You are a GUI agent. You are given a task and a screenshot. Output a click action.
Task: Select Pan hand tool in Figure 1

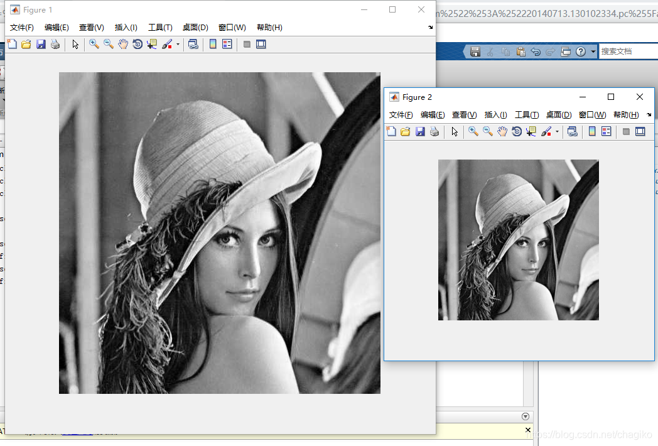point(122,44)
